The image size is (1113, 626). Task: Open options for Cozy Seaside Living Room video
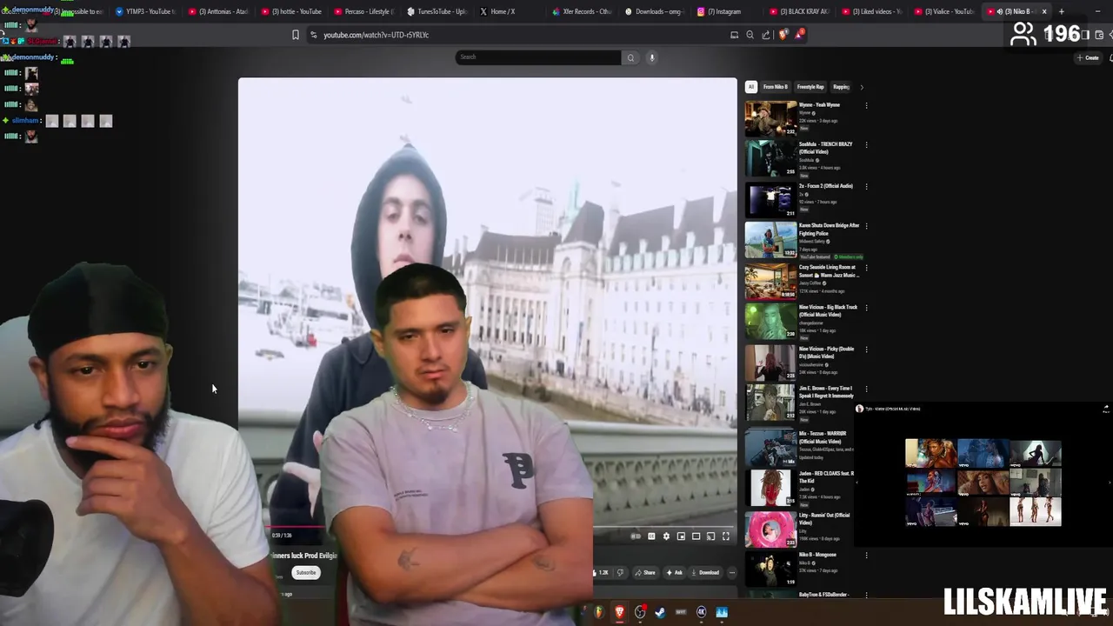pyautogui.click(x=866, y=268)
